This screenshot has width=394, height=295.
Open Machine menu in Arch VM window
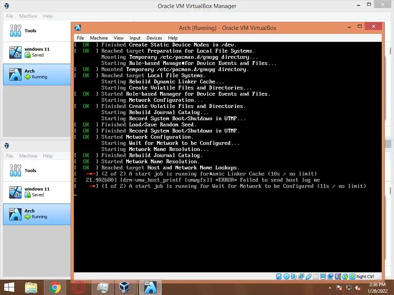[x=99, y=38]
